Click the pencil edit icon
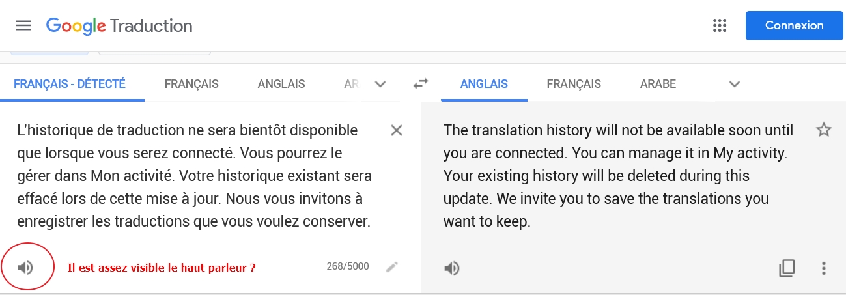This screenshot has height=295, width=846. point(391,266)
